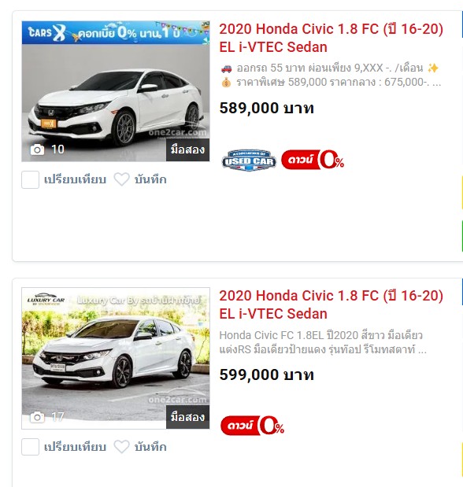Open the first 2020 Honda Civic title link
Viewport: 463px width, 487px height.
(x=331, y=38)
